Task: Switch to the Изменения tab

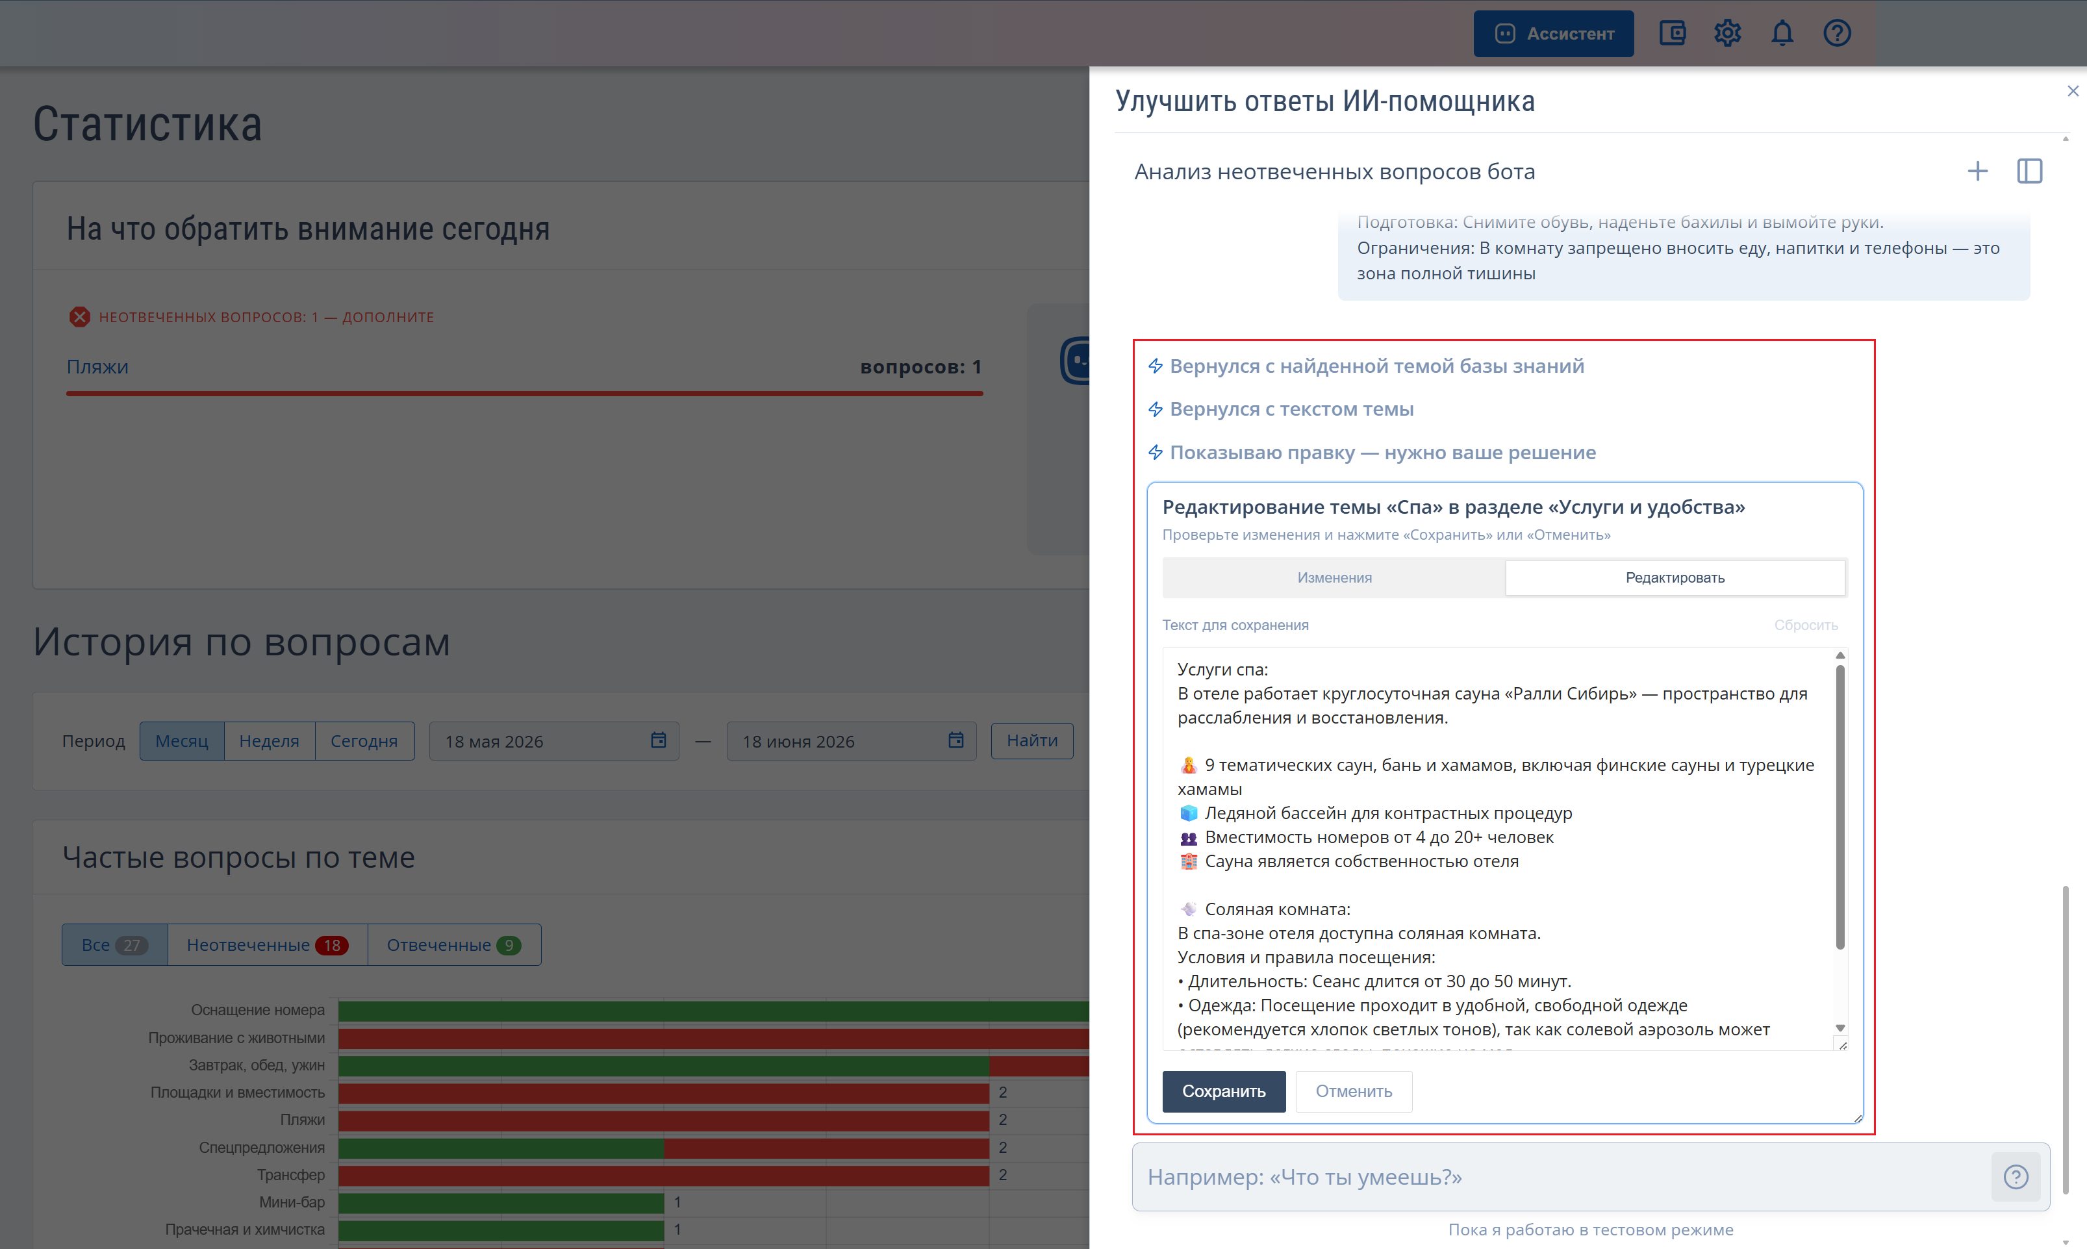Action: coord(1334,578)
